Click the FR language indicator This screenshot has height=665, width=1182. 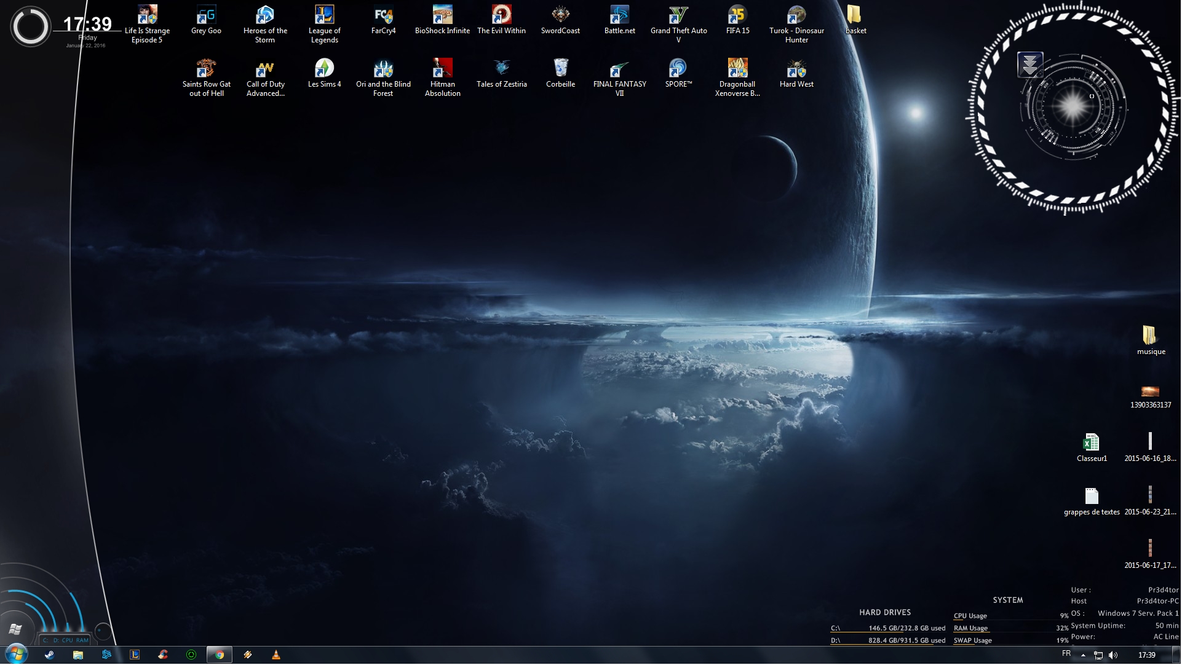[1067, 654]
